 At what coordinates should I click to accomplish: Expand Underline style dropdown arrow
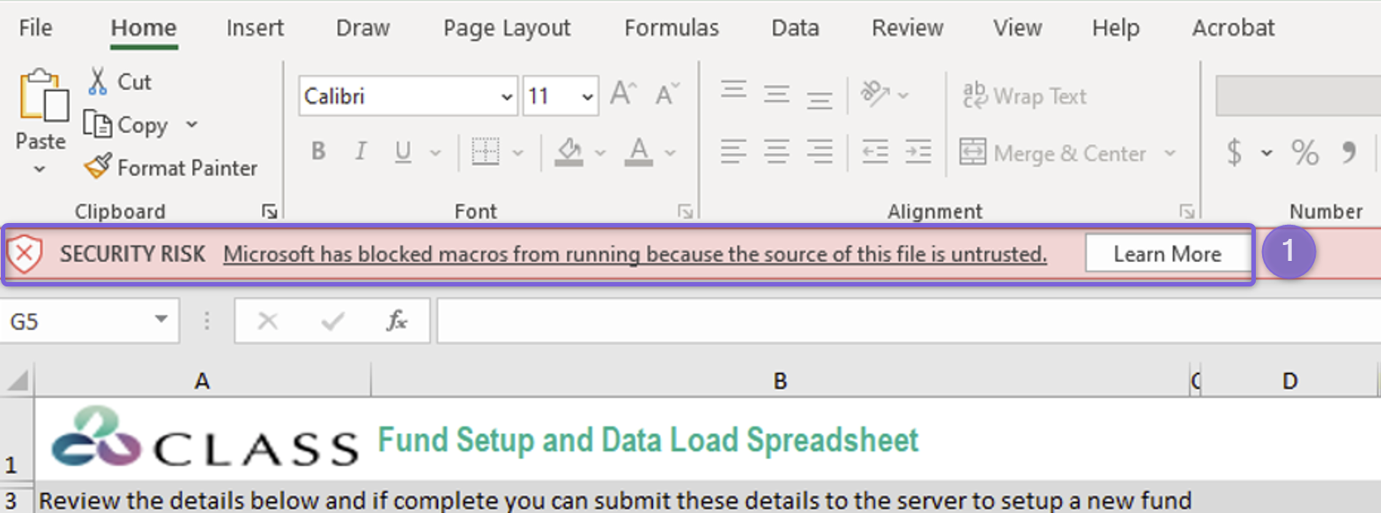pyautogui.click(x=434, y=153)
